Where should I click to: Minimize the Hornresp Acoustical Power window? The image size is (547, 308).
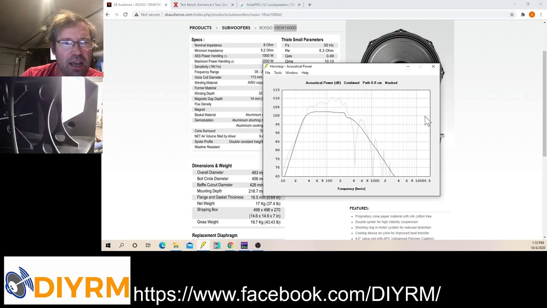[x=408, y=66]
